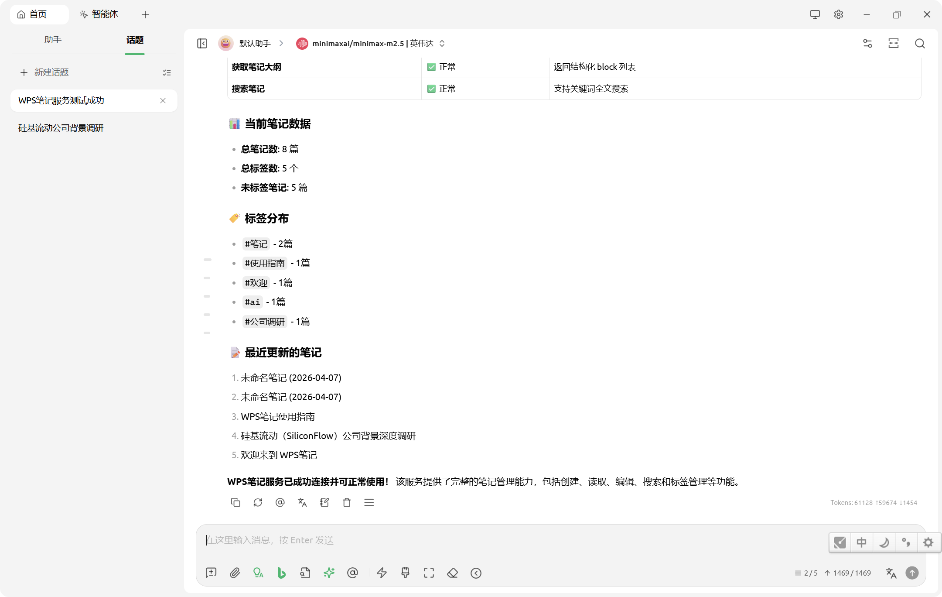Toggle the left sidebar panel

202,43
